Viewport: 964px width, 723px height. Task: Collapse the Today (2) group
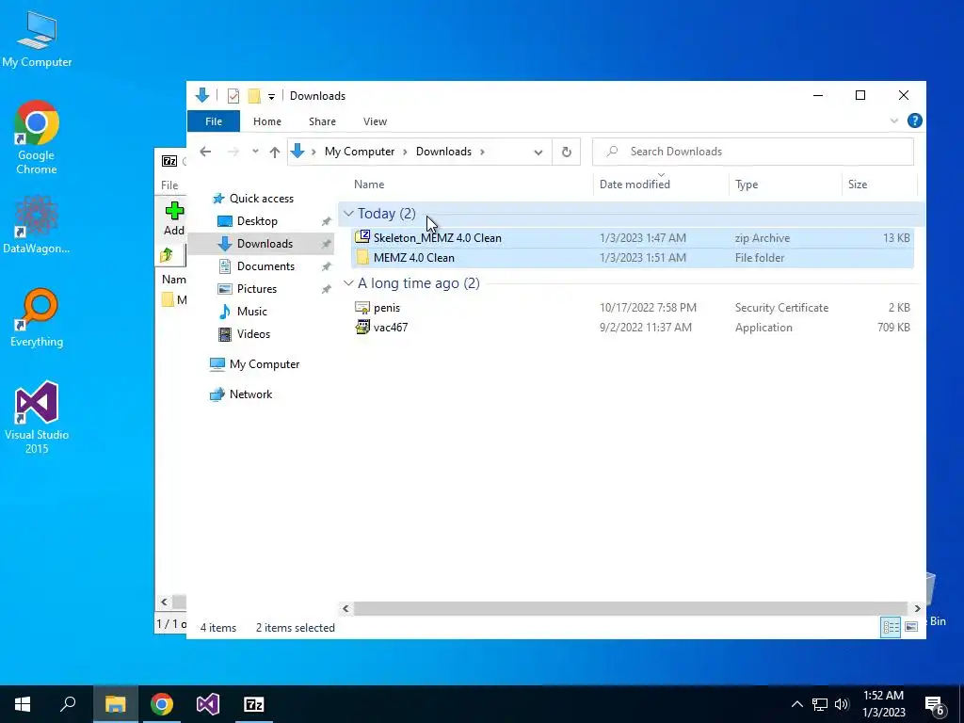348,214
